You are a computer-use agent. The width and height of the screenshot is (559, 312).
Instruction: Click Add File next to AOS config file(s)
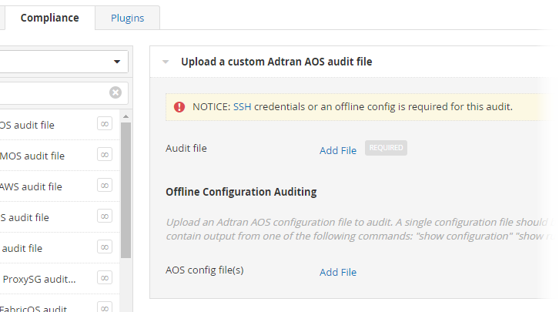click(x=338, y=272)
